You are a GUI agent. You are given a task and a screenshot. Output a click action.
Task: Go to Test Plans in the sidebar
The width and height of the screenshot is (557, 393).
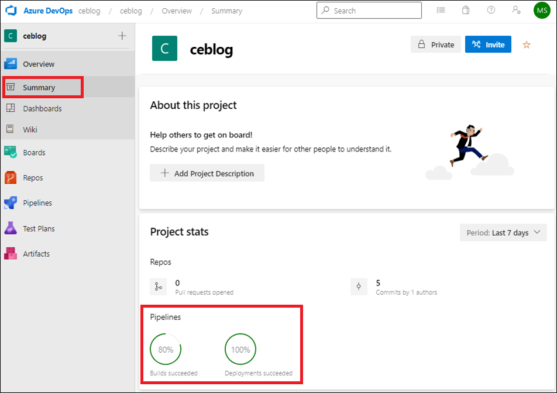tap(67, 228)
